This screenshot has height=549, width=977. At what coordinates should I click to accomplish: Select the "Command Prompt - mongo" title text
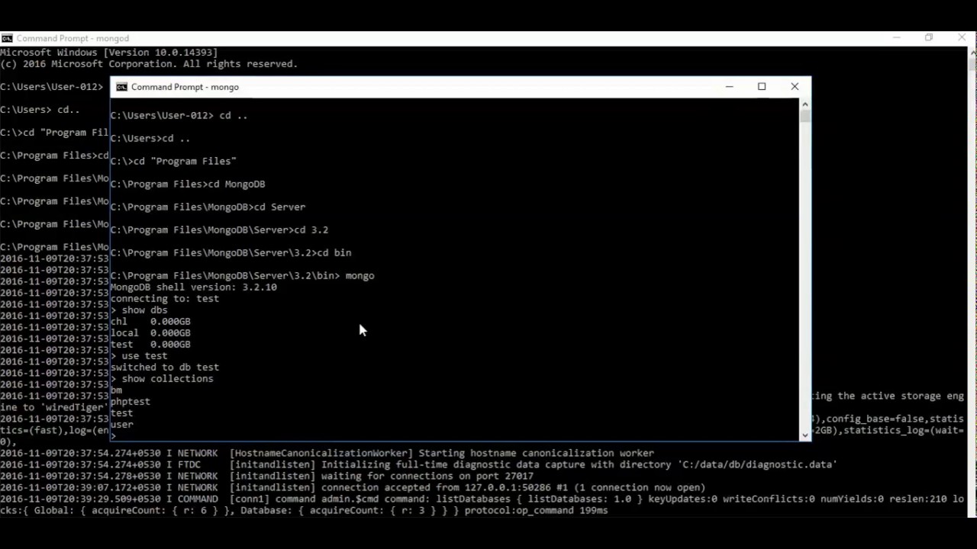[185, 87]
